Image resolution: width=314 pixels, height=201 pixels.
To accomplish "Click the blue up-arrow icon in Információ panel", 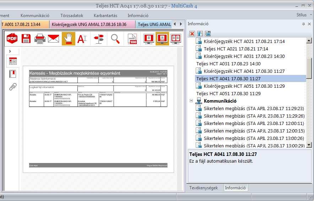I will click(x=200, y=33).
